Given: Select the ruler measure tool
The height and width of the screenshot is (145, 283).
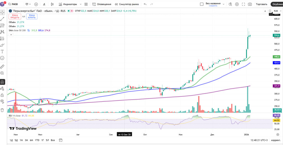Looking at the screenshot, I should tap(2, 67).
